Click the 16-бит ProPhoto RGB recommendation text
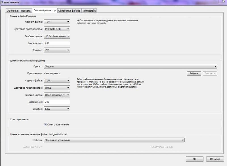Image resolution: width=227 pixels, height=166 pixels. tap(107, 22)
